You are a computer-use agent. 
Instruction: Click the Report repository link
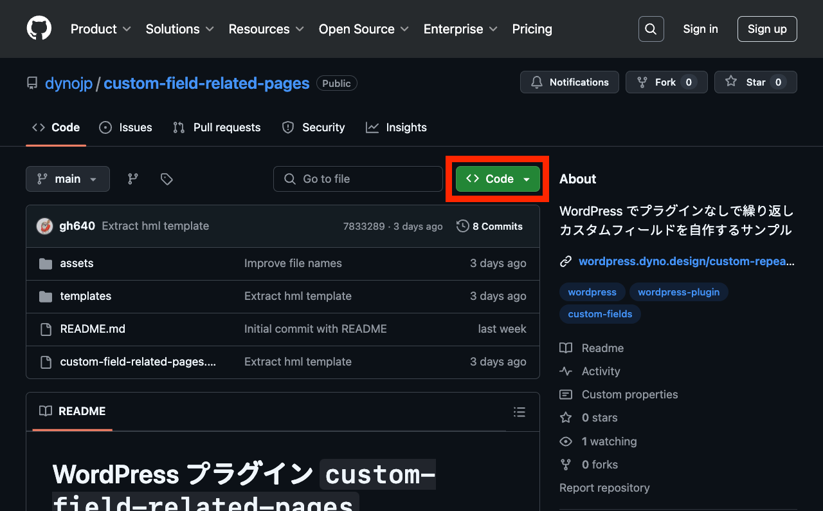[604, 488]
